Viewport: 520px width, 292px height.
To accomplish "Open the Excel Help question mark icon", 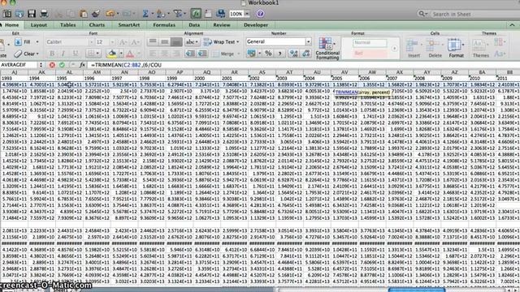I will point(260,14).
